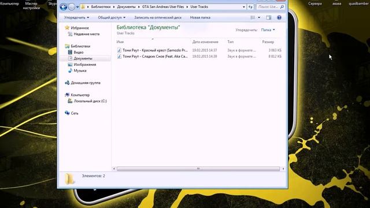Image resolution: width=370 pixels, height=208 pixels.
Task: Open the Видео library
Action: tap(79, 52)
